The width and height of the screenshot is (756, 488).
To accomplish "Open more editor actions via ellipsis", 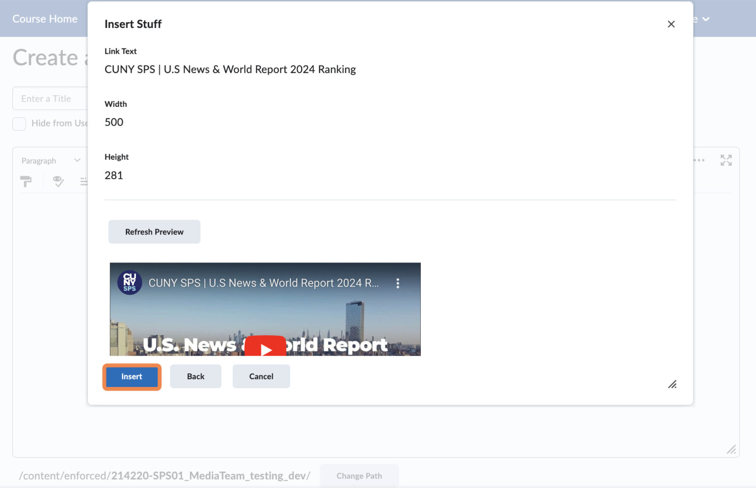I will point(699,160).
